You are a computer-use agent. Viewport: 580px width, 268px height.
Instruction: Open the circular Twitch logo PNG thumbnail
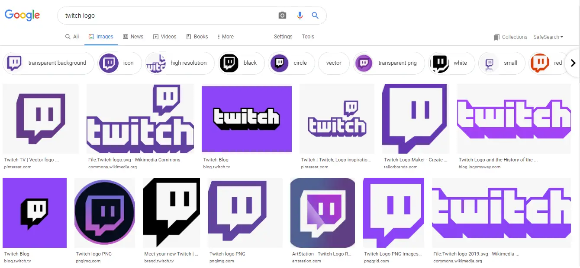point(105,213)
